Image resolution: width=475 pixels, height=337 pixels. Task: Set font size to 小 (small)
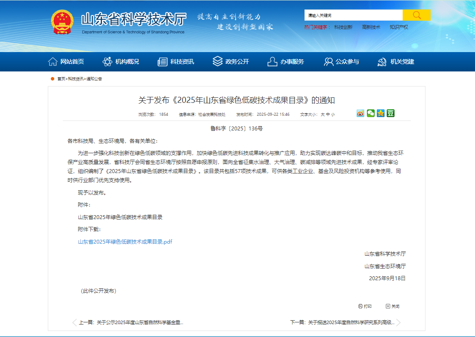click(332, 114)
